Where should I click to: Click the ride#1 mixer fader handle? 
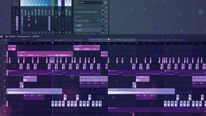tap(56, 17)
